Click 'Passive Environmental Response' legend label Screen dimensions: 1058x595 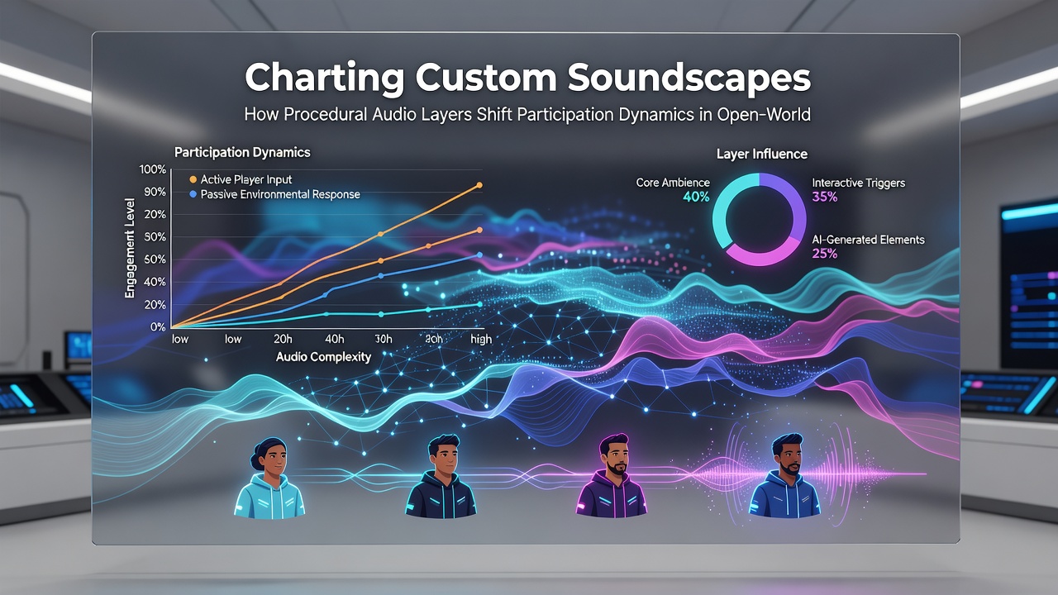click(280, 194)
